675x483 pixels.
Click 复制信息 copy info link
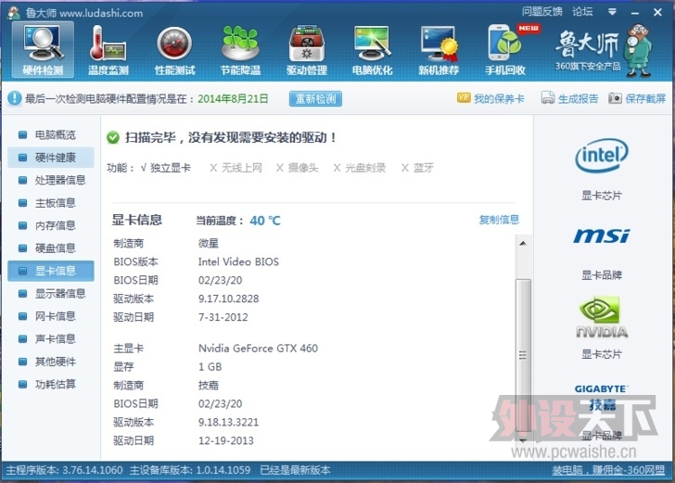[x=499, y=220]
